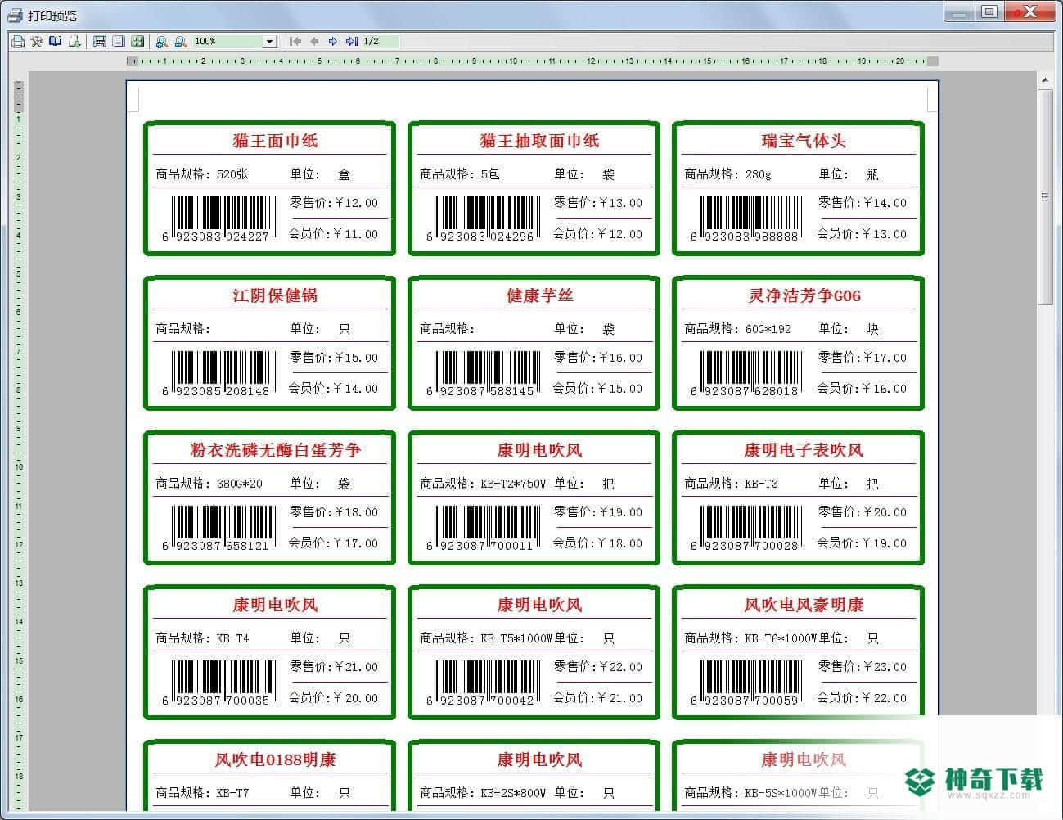1063x820 pixels.
Task: Click label title 健康芋丝
Action: tap(539, 295)
